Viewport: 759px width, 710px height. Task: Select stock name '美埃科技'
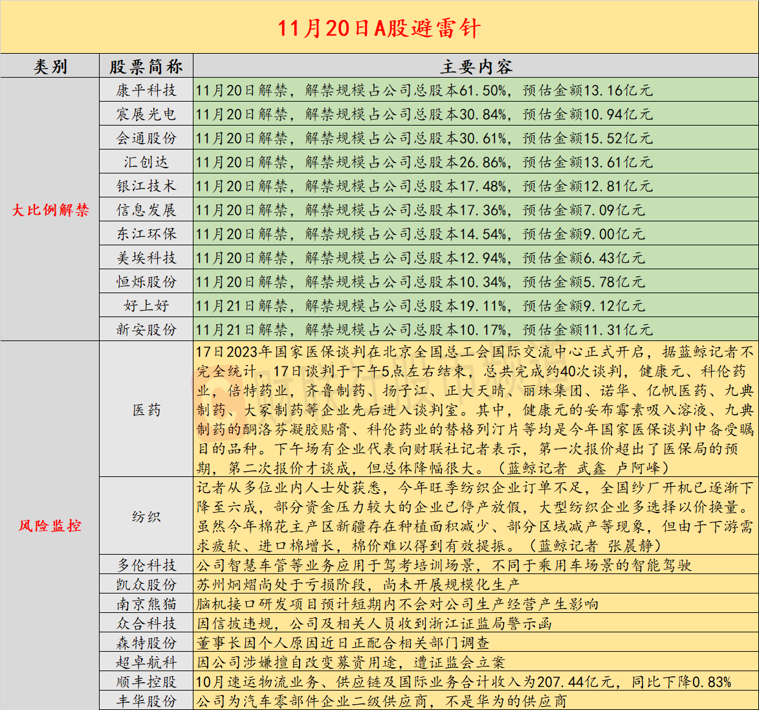(x=146, y=258)
